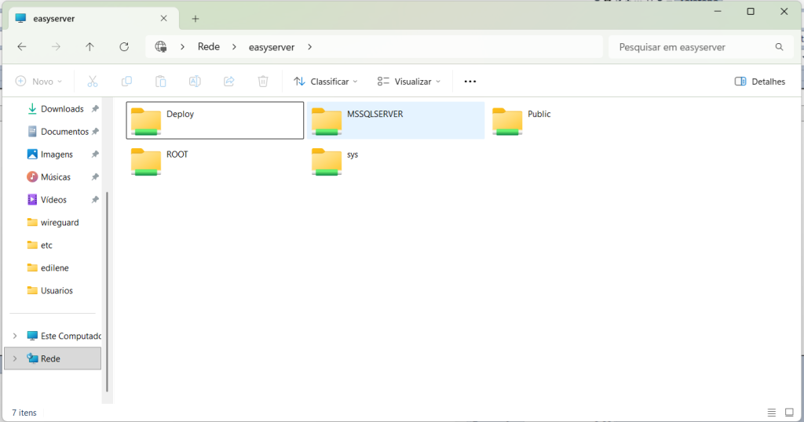Click the Delete trash icon
Viewport: 804px width, 422px height.
click(x=263, y=82)
